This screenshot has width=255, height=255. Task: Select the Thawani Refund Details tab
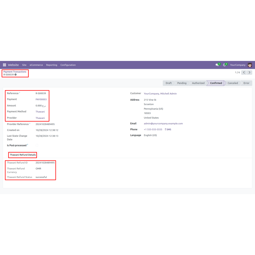click(x=23, y=155)
